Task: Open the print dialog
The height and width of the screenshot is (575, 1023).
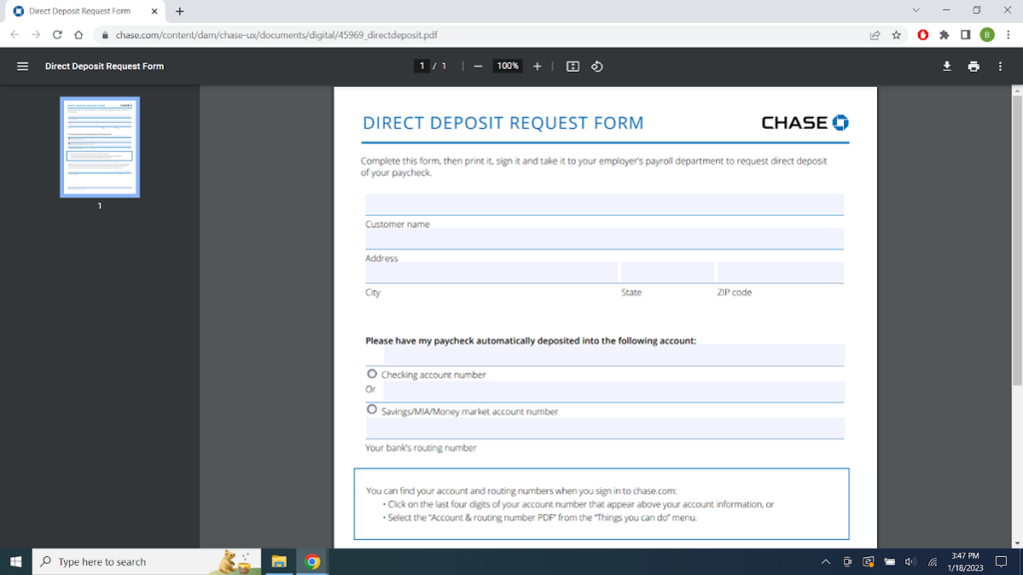Action: tap(973, 66)
